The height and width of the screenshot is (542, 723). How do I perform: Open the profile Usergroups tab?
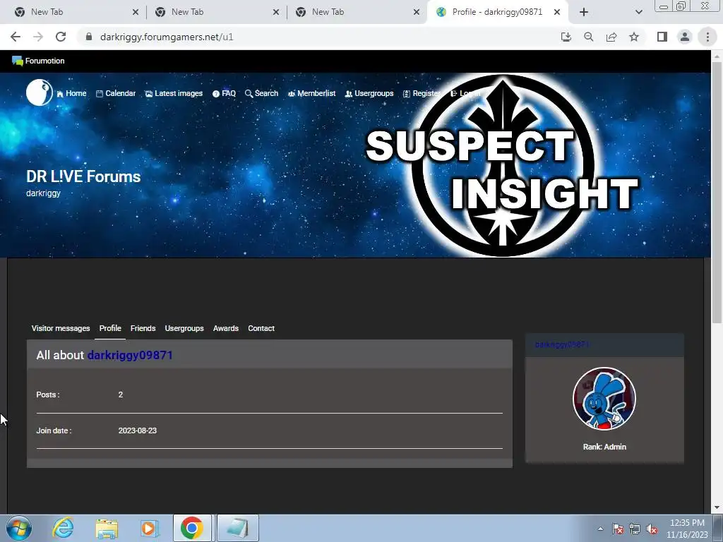(x=184, y=328)
